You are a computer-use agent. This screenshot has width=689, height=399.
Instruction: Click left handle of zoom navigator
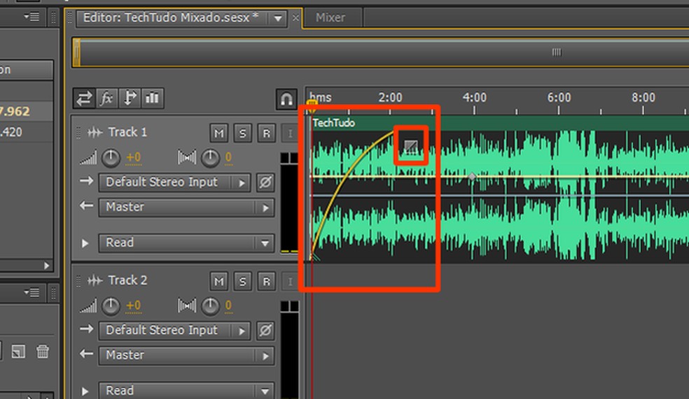point(77,52)
